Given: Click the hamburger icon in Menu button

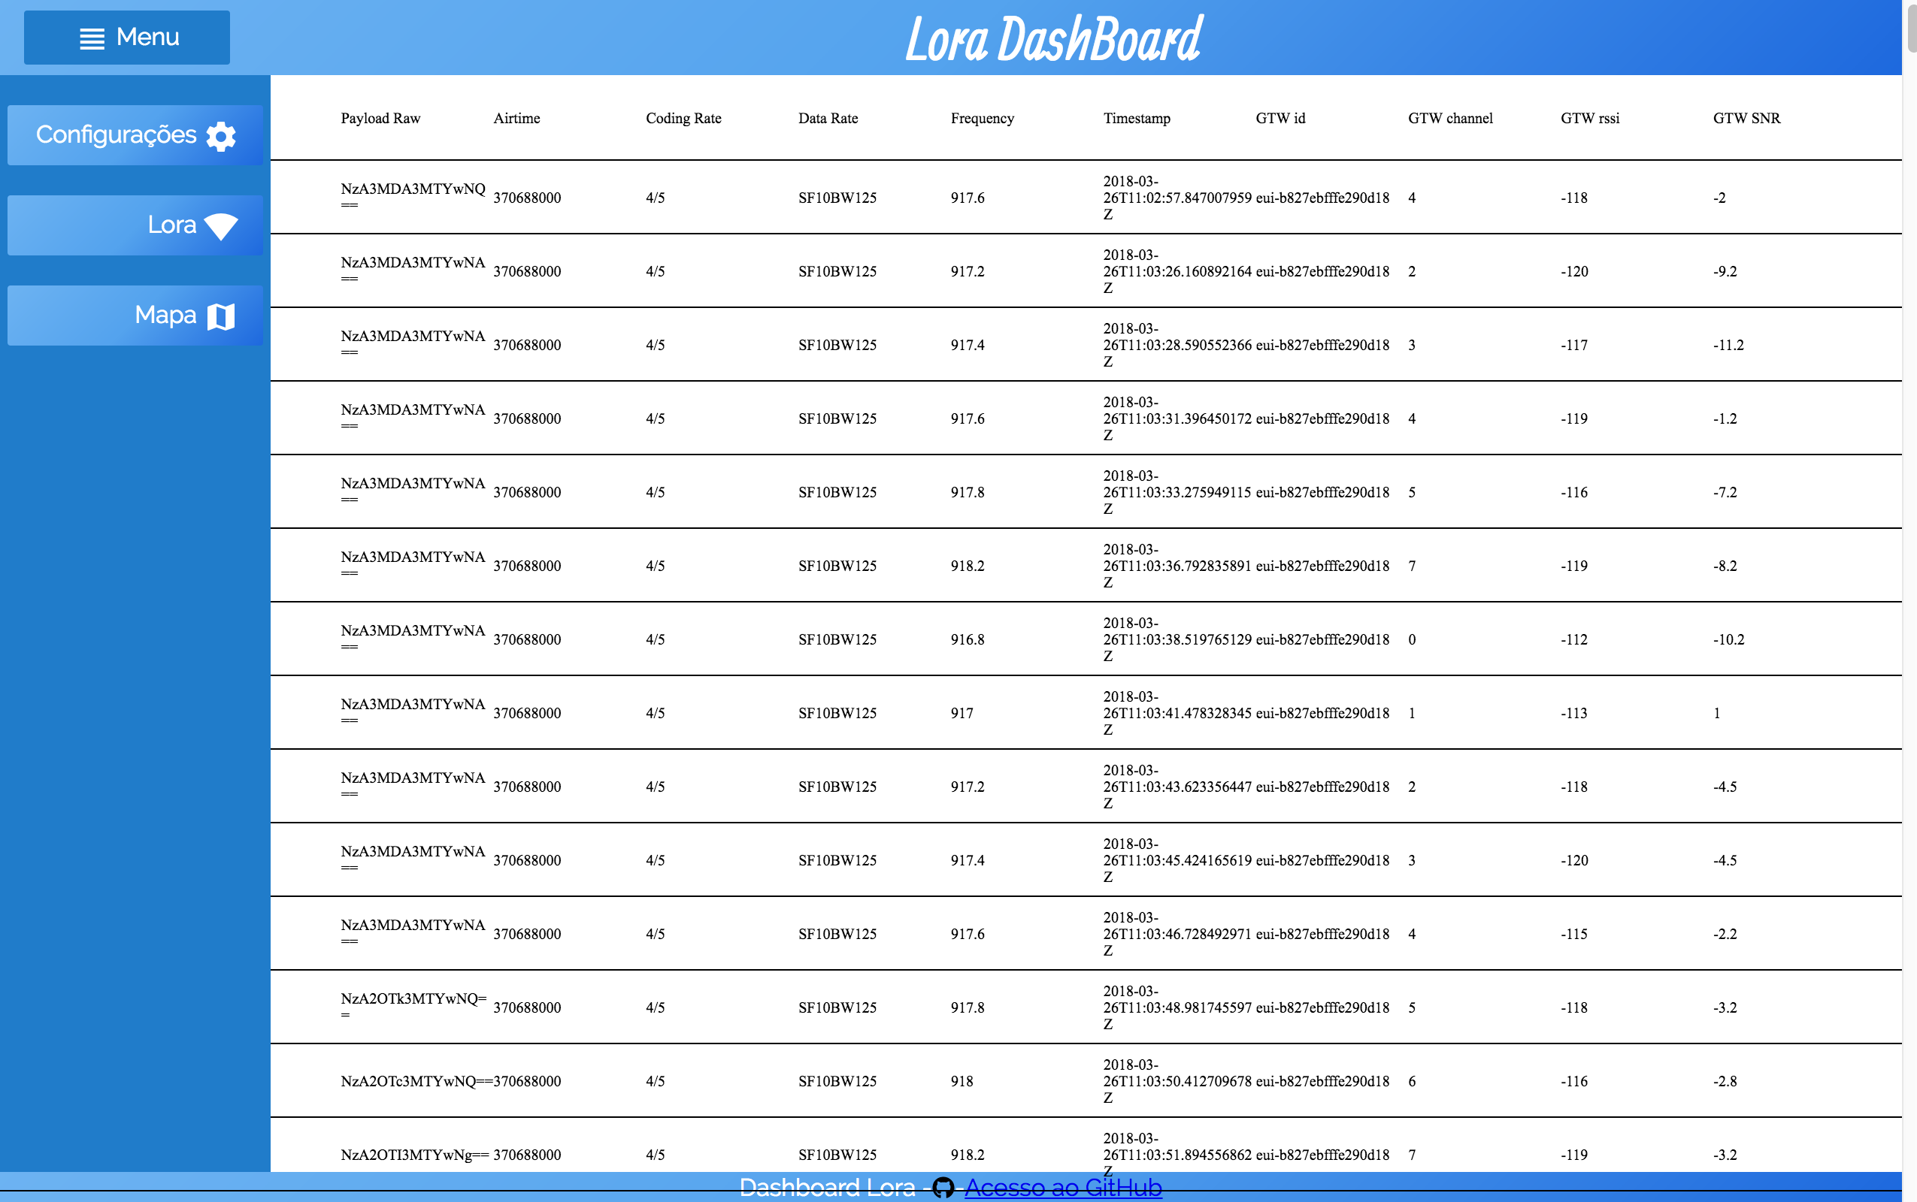Looking at the screenshot, I should point(92,38).
